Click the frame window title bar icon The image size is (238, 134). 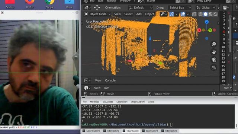point(2,13)
